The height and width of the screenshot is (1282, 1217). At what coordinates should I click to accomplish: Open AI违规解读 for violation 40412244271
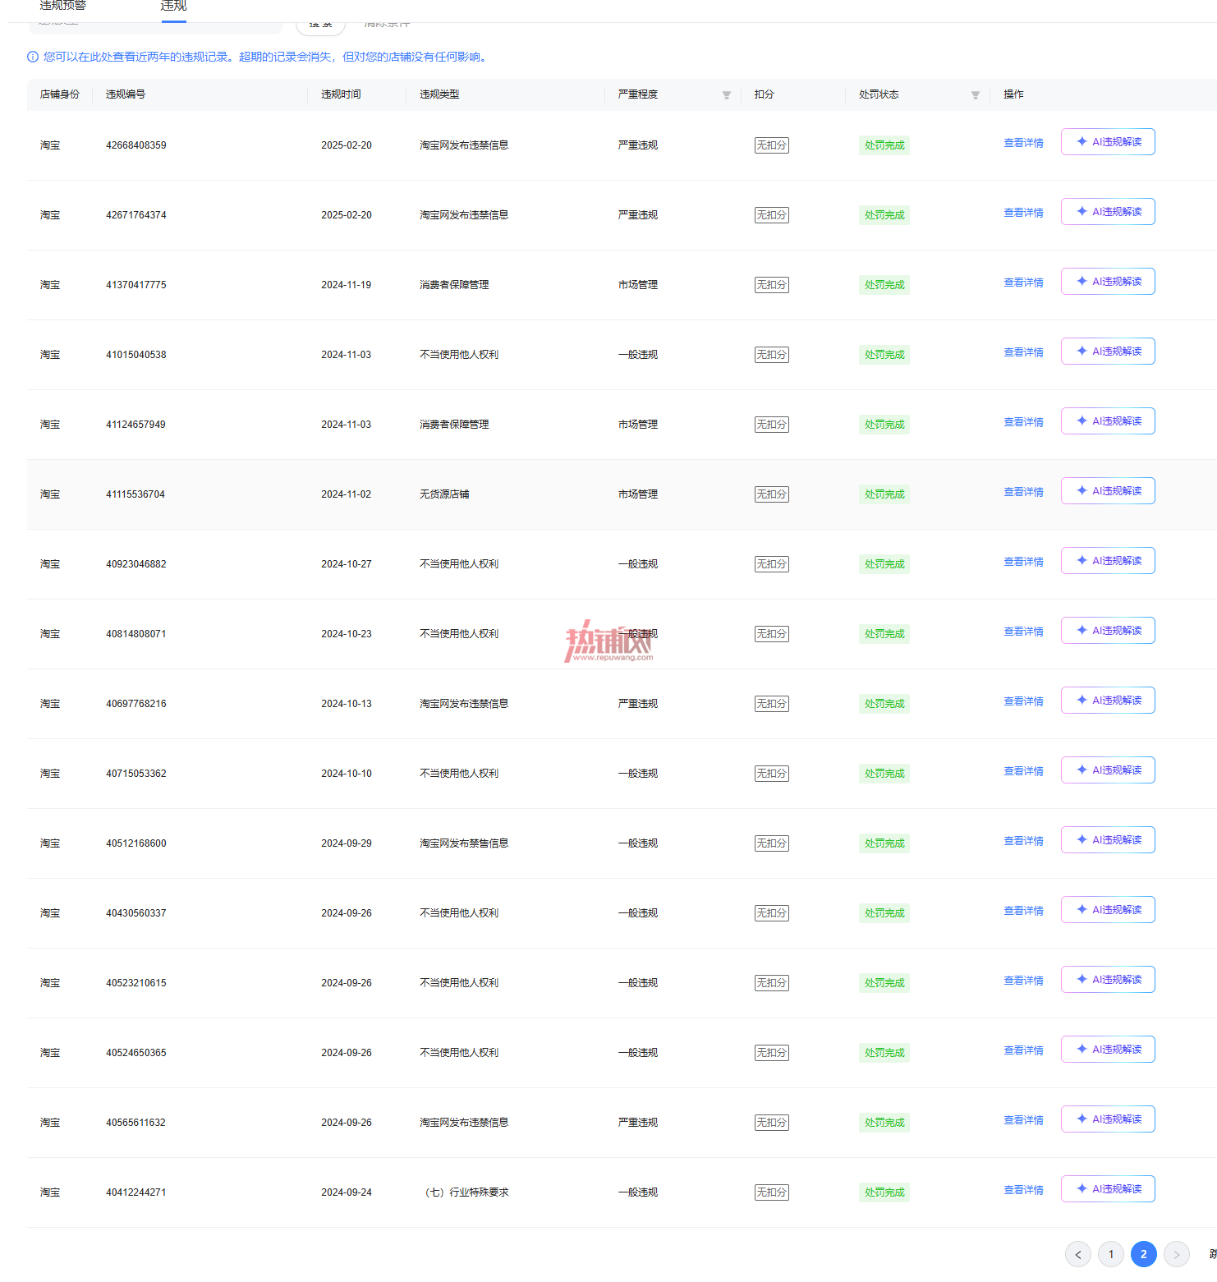pyautogui.click(x=1108, y=1189)
